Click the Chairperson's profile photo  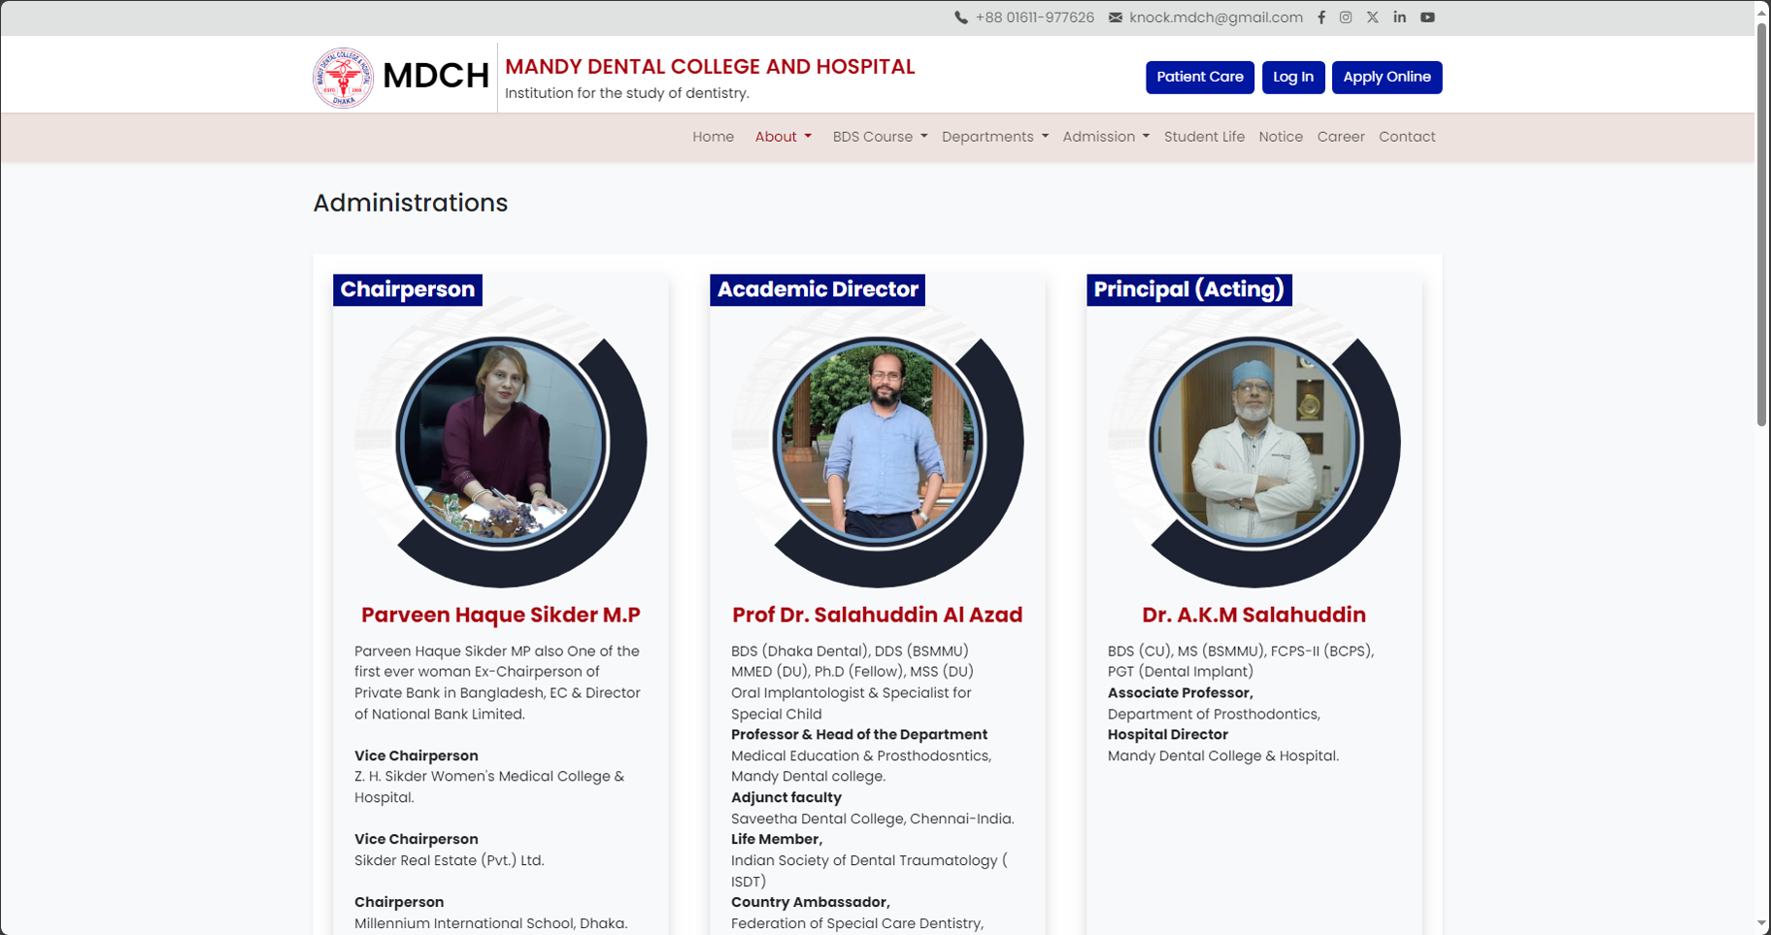[x=501, y=443]
